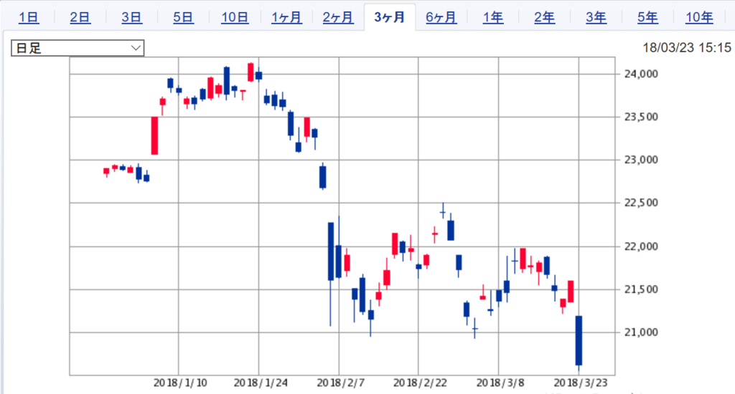The width and height of the screenshot is (735, 394).
Task: Open the 2年 chart range
Action: [545, 18]
